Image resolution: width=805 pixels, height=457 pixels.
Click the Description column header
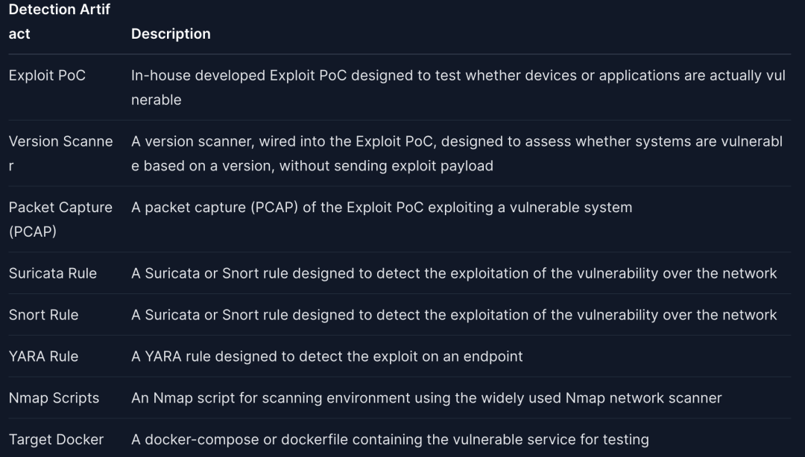pos(171,34)
